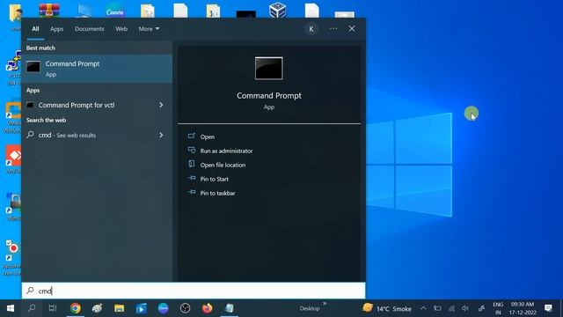Open the 14°C Smoke weather widget
Image resolution: width=563 pixels, height=317 pixels.
tap(387, 308)
